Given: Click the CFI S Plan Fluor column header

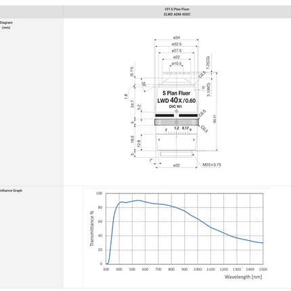Looking at the screenshot, I should pyautogui.click(x=177, y=12).
